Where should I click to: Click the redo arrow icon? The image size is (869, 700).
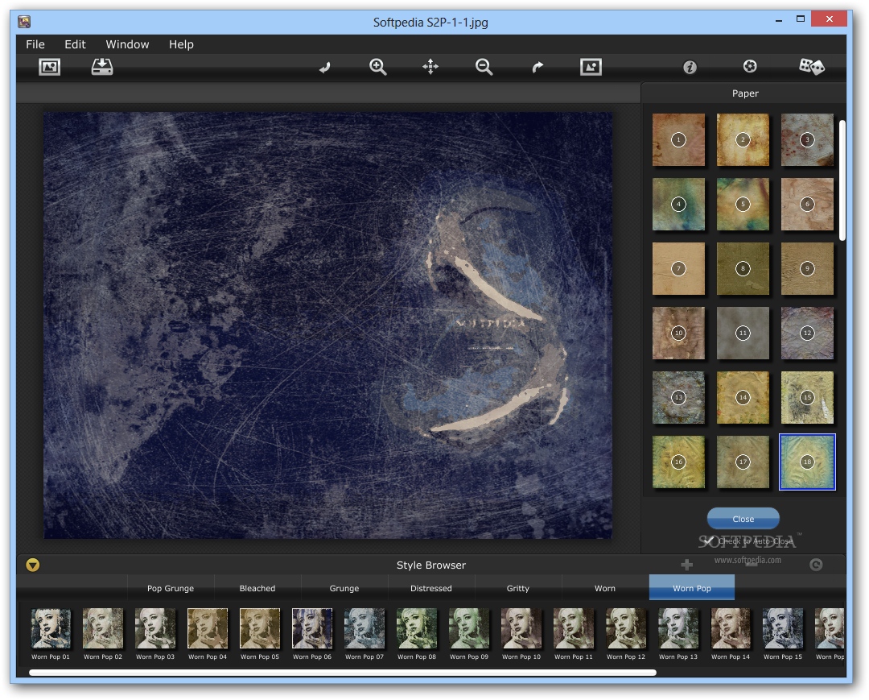point(537,67)
